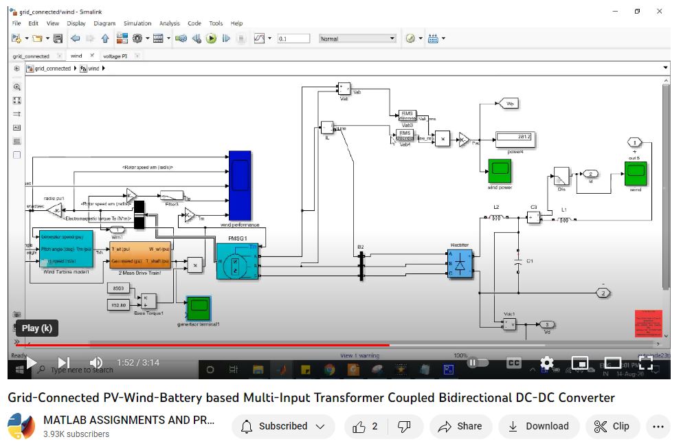Image resolution: width=681 pixels, height=448 pixels.
Task: Toggle closed captions on the video
Action: (x=513, y=362)
